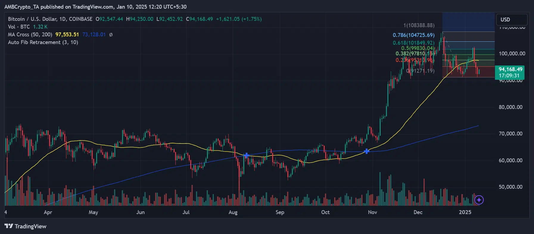Click the May label on time axis
This screenshot has height=234, width=534.
point(93,212)
